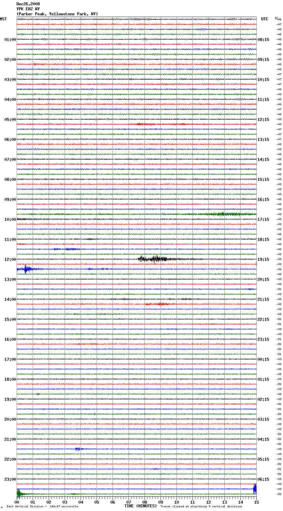The width and height of the screenshot is (283, 511).
Task: Click the Parker Peak, Yellowstone Park location title
Action: click(57, 14)
